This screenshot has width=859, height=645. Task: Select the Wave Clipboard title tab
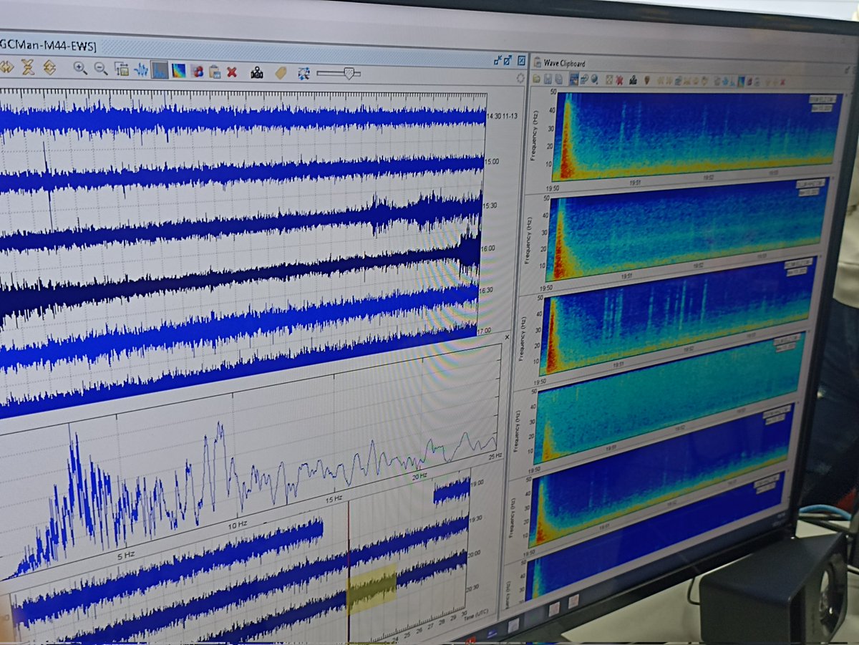click(x=558, y=63)
